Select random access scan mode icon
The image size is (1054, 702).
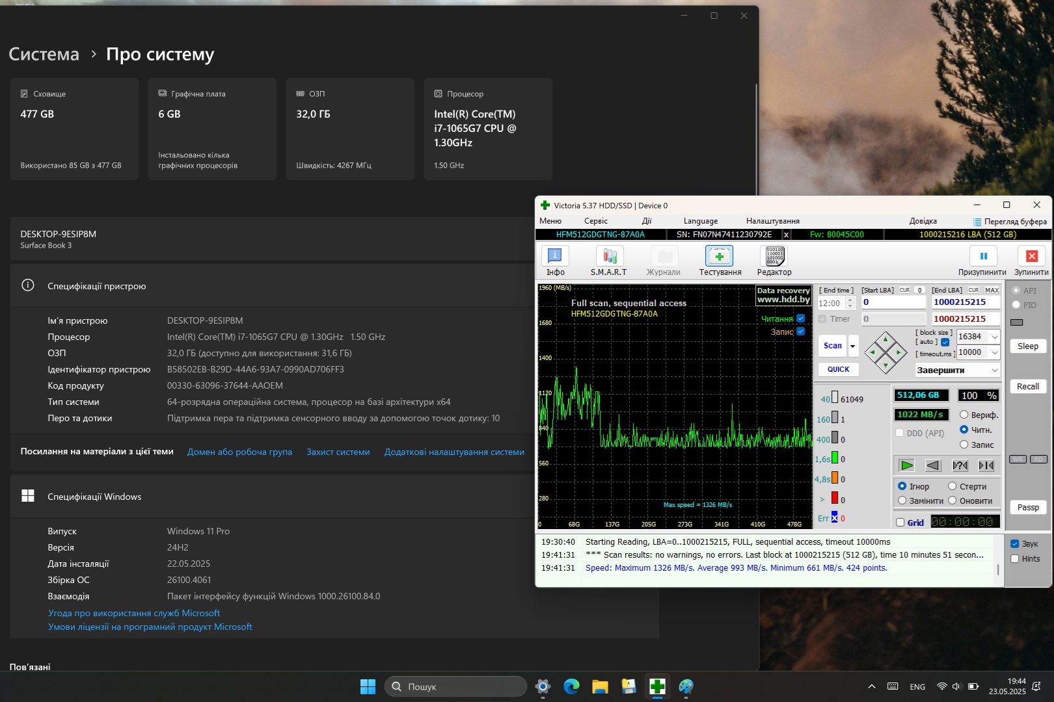pyautogui.click(x=960, y=465)
